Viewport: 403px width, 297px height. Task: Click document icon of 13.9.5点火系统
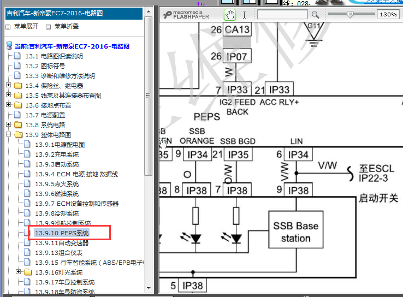click(27, 183)
